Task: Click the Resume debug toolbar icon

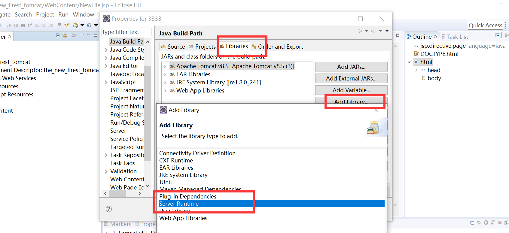Action: click(x=9, y=26)
